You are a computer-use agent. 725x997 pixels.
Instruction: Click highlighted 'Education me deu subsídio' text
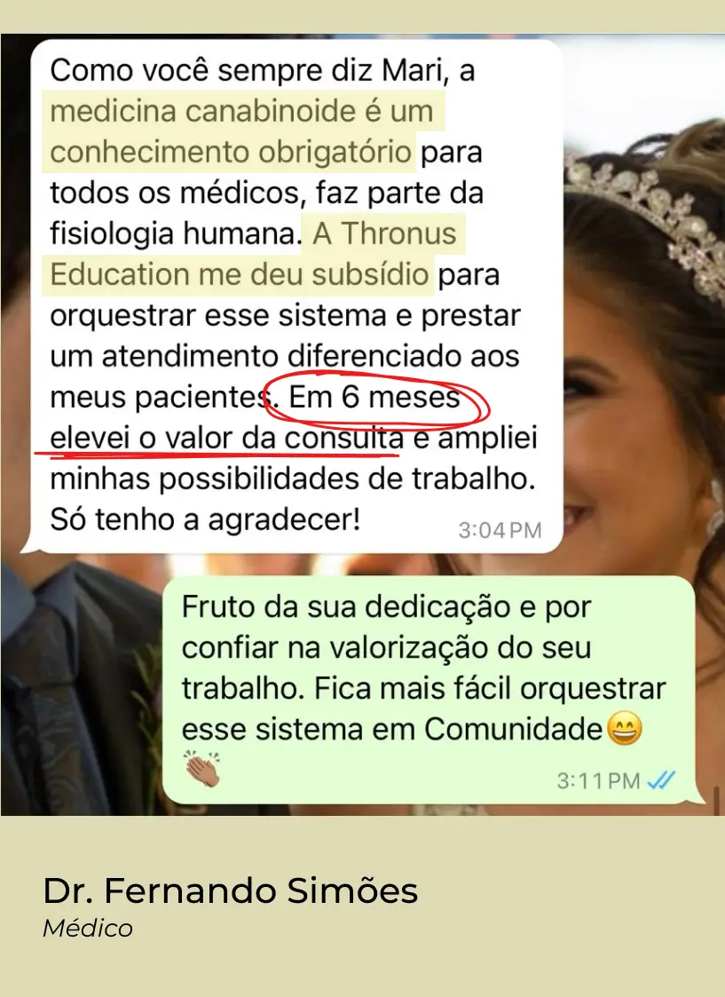click(239, 274)
